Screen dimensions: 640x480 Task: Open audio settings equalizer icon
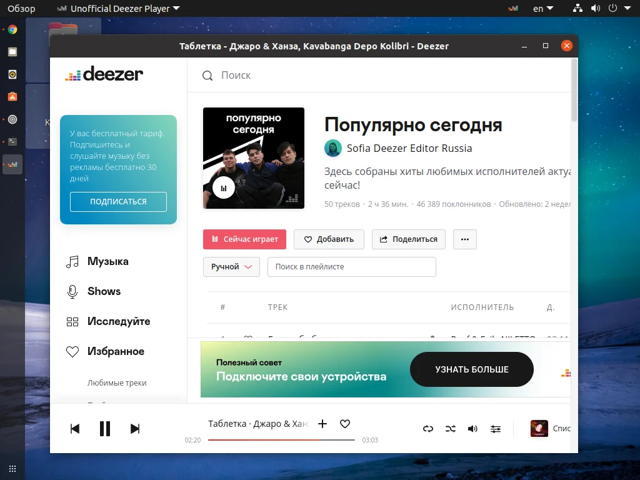496,429
